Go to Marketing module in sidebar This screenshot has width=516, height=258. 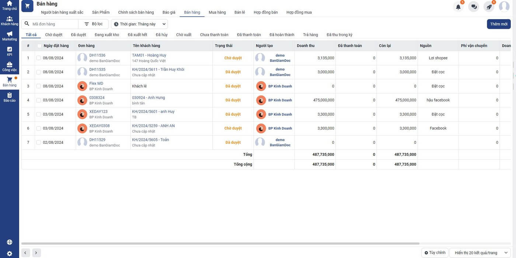[x=9, y=36]
